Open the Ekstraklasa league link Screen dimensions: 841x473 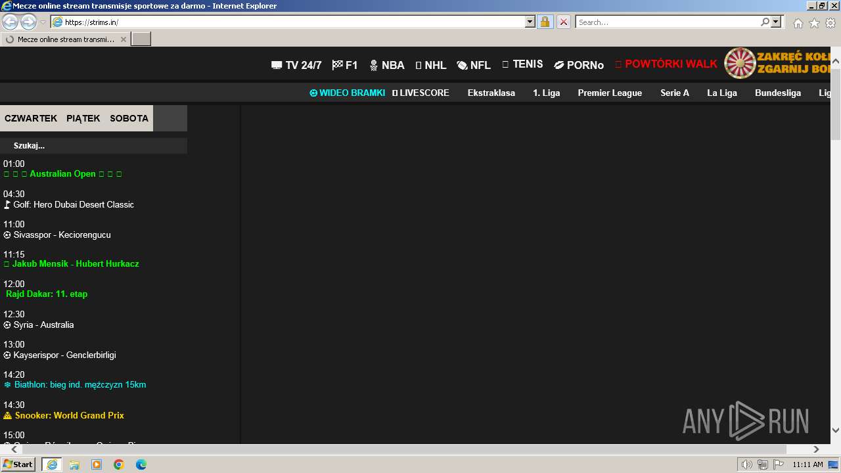(x=491, y=93)
